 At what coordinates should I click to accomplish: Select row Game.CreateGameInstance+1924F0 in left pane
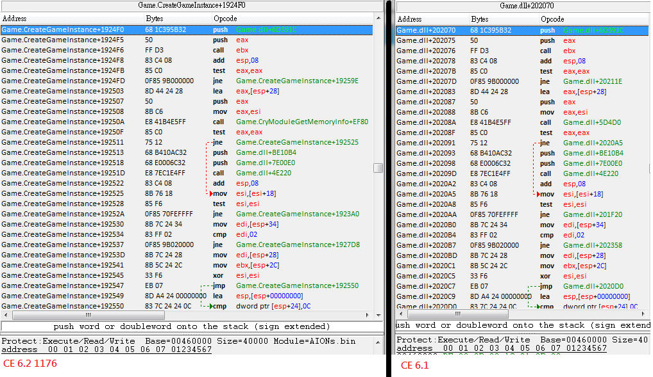(63, 29)
